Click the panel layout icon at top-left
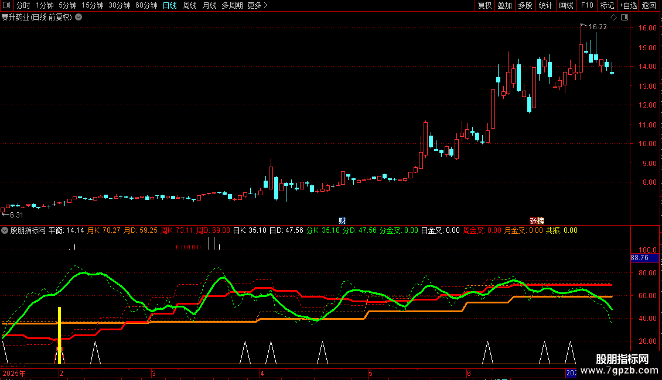Image resolution: width=662 pixels, height=380 pixels. pyautogui.click(x=6, y=5)
